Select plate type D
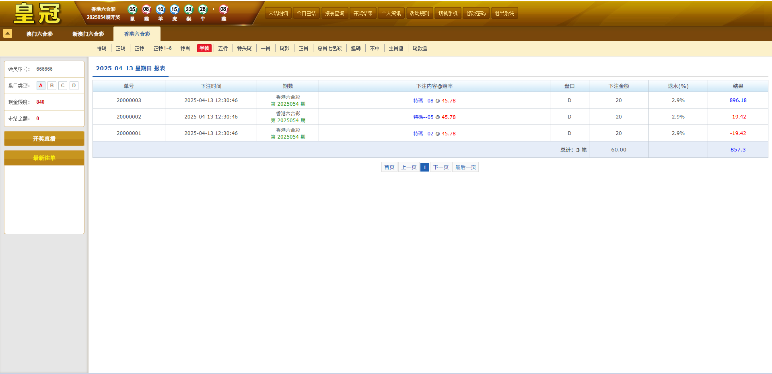 coord(74,85)
